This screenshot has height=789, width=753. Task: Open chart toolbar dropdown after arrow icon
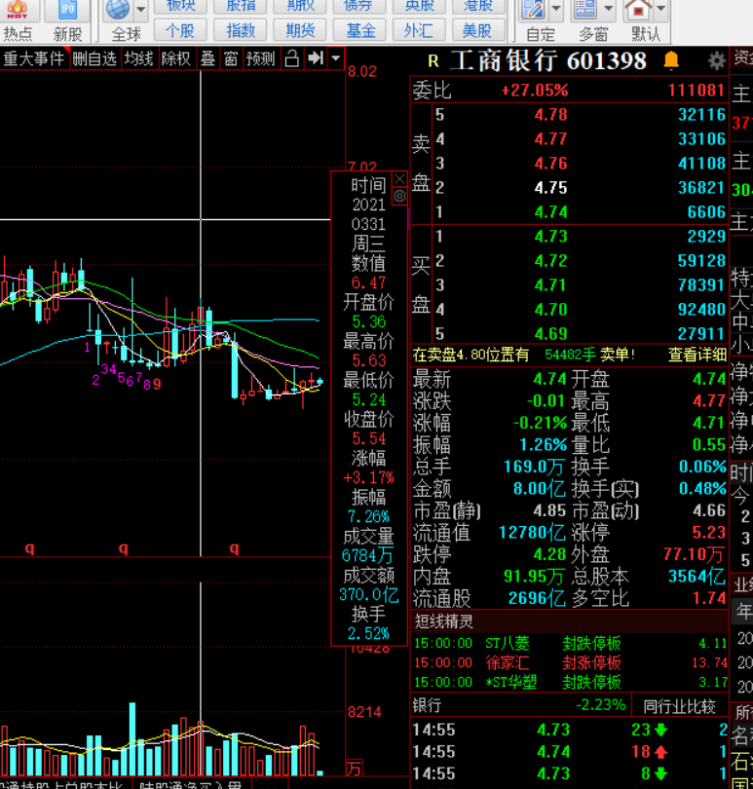click(336, 58)
